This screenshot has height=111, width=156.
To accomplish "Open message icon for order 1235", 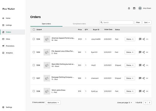I will point(140,52).
